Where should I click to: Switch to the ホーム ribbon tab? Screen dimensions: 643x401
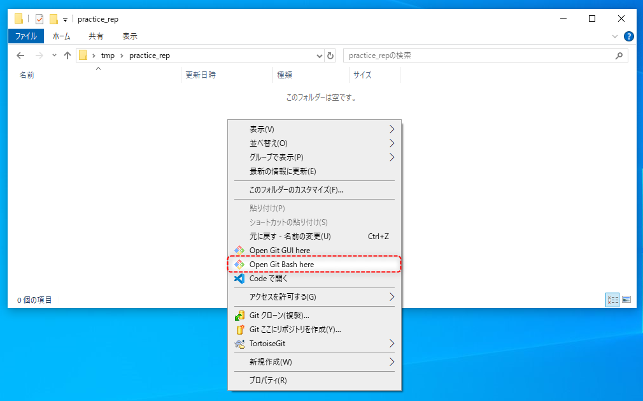[x=62, y=36]
